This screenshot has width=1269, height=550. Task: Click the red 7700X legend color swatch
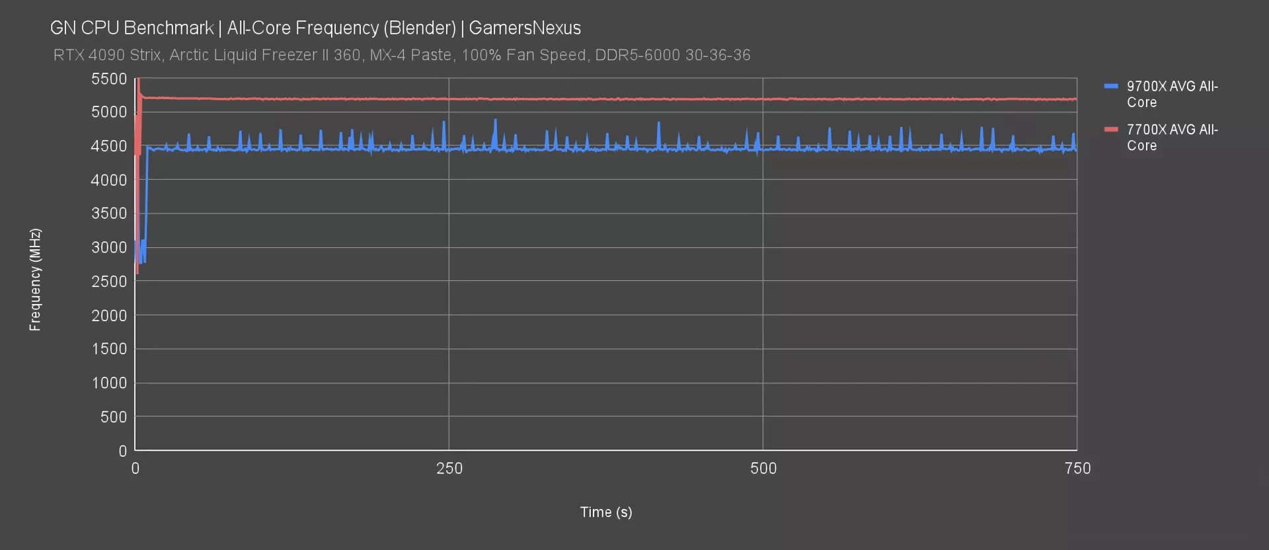click(1111, 129)
